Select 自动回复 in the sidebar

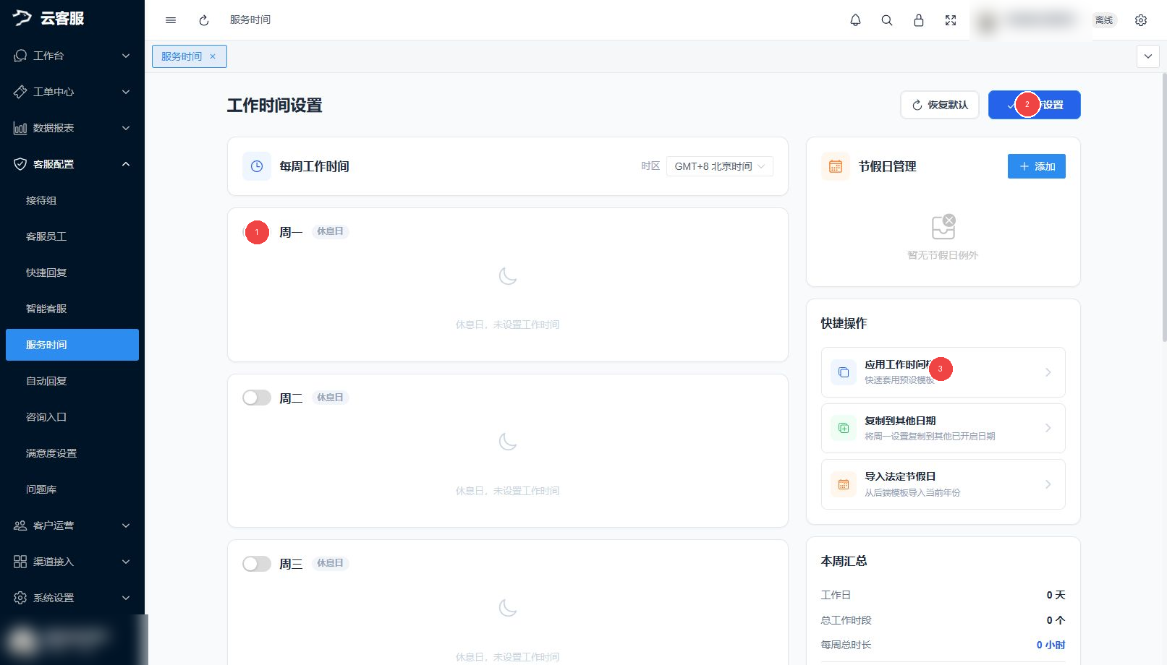pyautogui.click(x=72, y=381)
